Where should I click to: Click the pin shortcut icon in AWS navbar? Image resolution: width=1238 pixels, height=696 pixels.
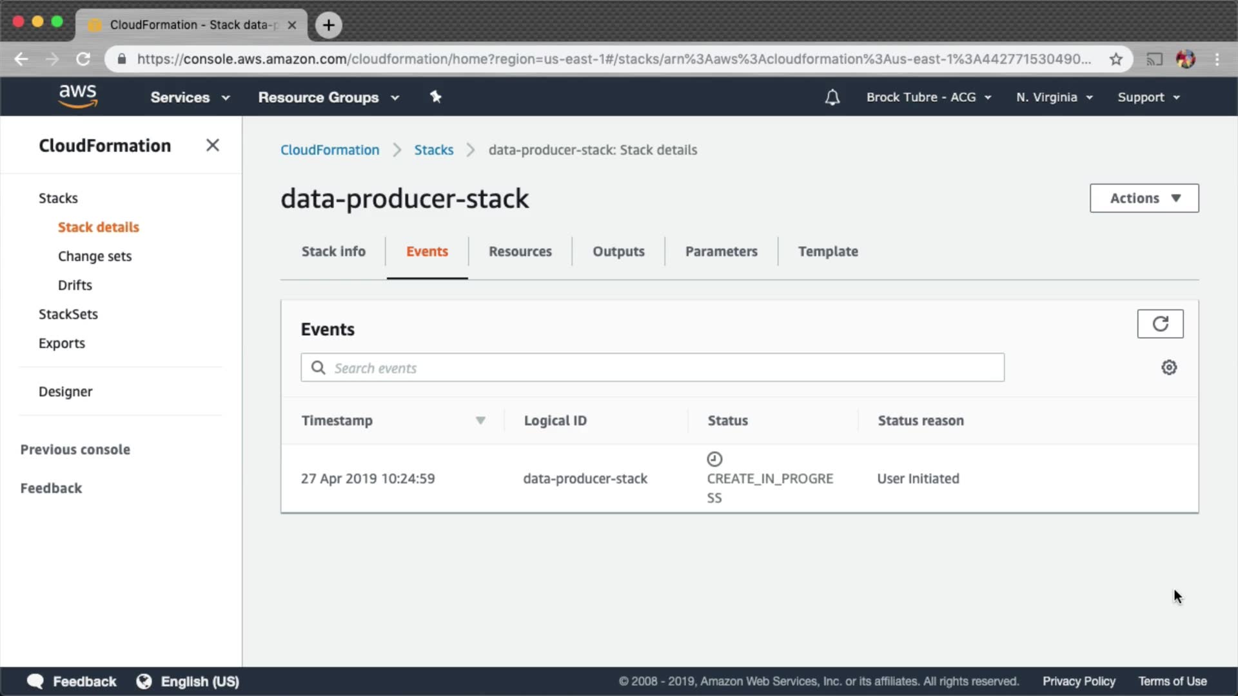[436, 97]
